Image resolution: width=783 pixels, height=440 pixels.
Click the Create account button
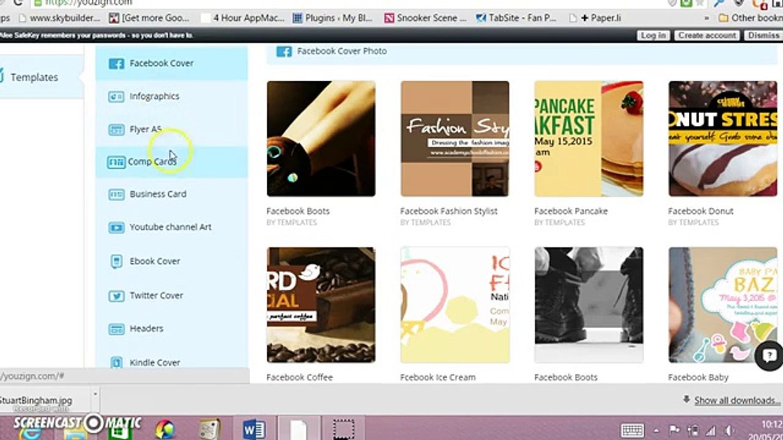tap(707, 35)
